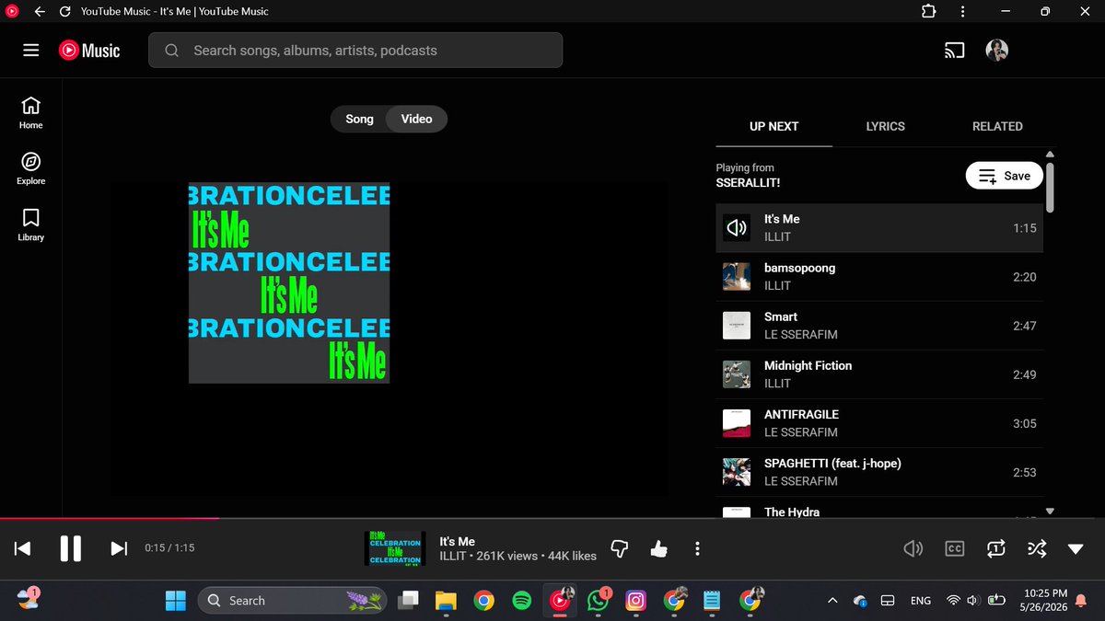The image size is (1105, 621).
Task: Open the hamburger guide menu
Action: tap(31, 51)
